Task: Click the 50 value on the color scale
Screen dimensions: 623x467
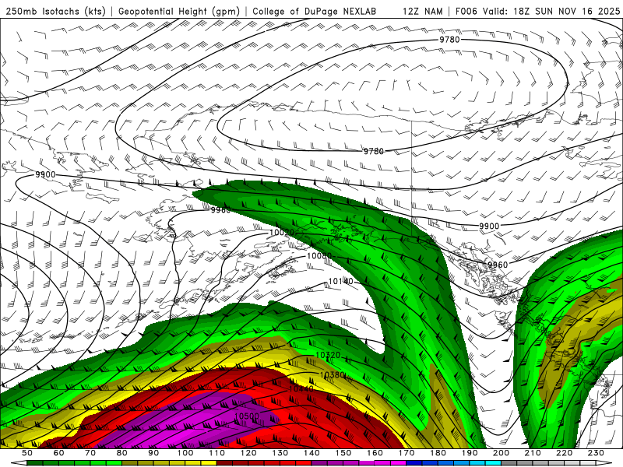Action: tap(27, 453)
